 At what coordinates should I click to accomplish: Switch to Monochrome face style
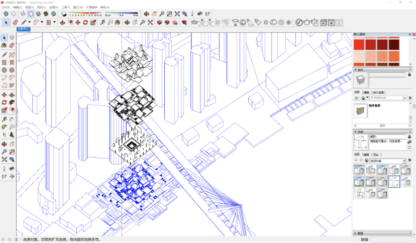click(54, 14)
